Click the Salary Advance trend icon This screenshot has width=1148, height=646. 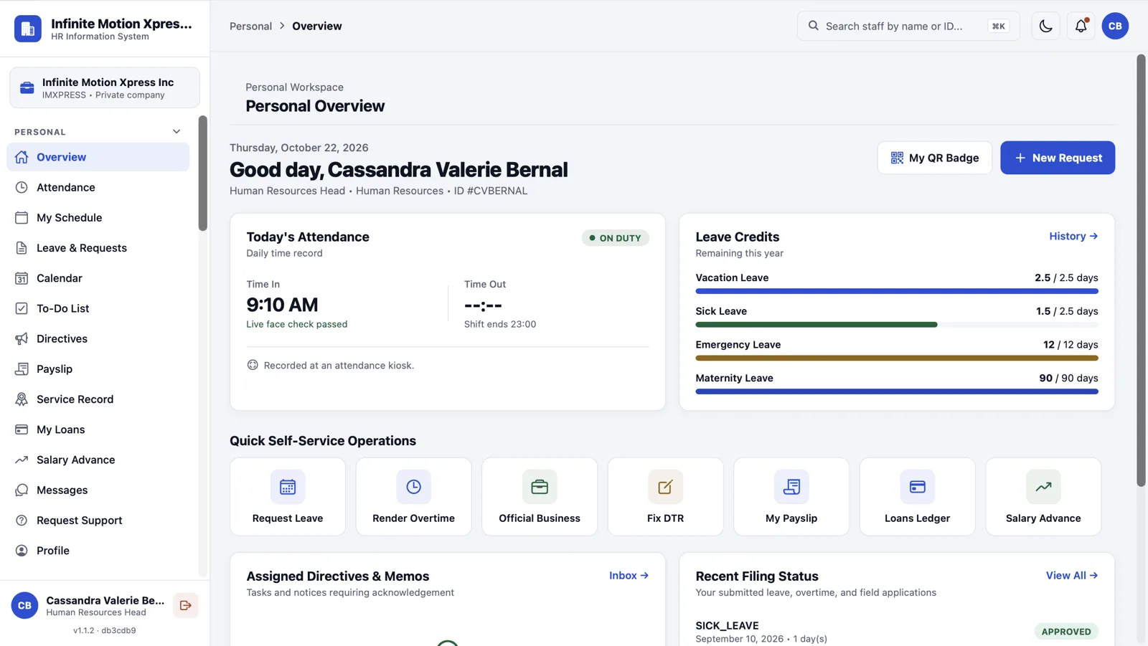[1043, 487]
